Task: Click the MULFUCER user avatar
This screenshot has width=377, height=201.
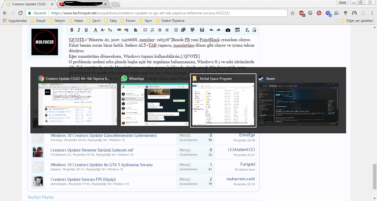Action: [x=45, y=42]
